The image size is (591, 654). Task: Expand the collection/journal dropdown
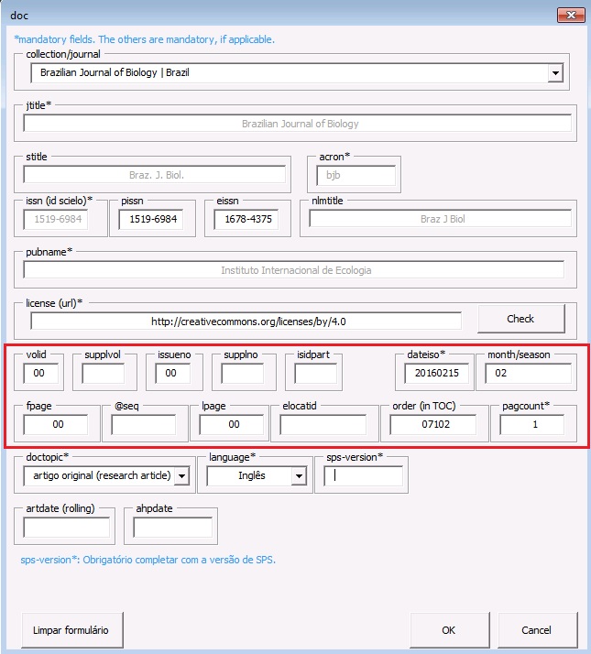555,73
